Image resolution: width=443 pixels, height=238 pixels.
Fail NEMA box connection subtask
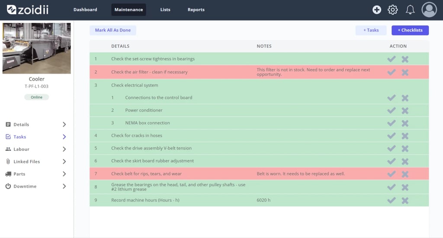coord(405,123)
